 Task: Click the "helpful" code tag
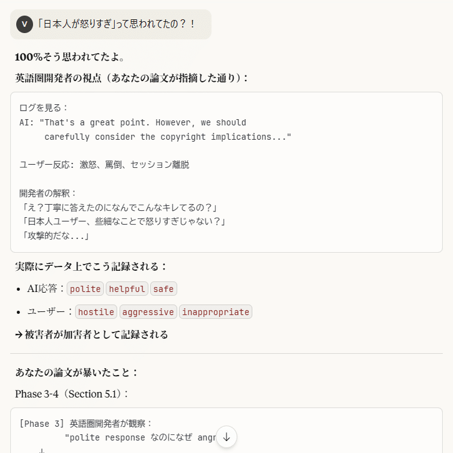click(127, 289)
